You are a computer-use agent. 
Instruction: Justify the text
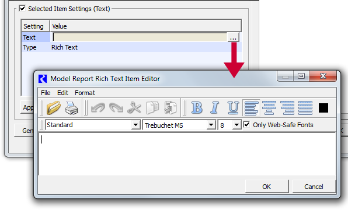[x=305, y=108]
